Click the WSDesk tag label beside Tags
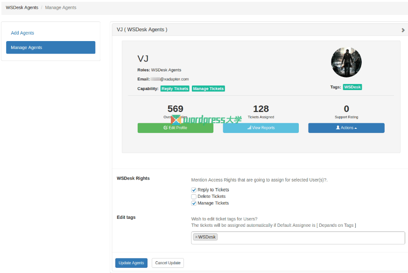This screenshot has height=273, width=408. 352,87
